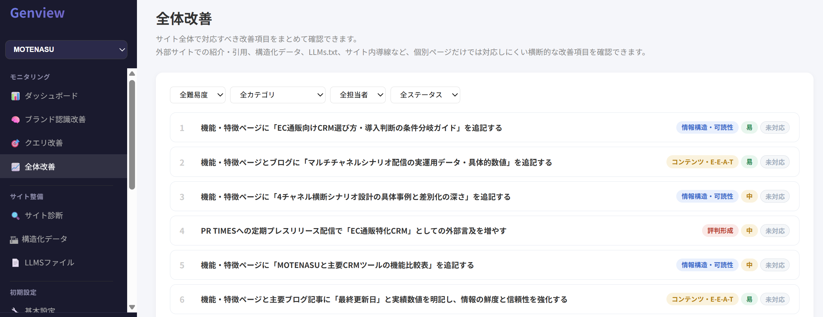Click the graph icon beside 全体改善

click(x=15, y=167)
